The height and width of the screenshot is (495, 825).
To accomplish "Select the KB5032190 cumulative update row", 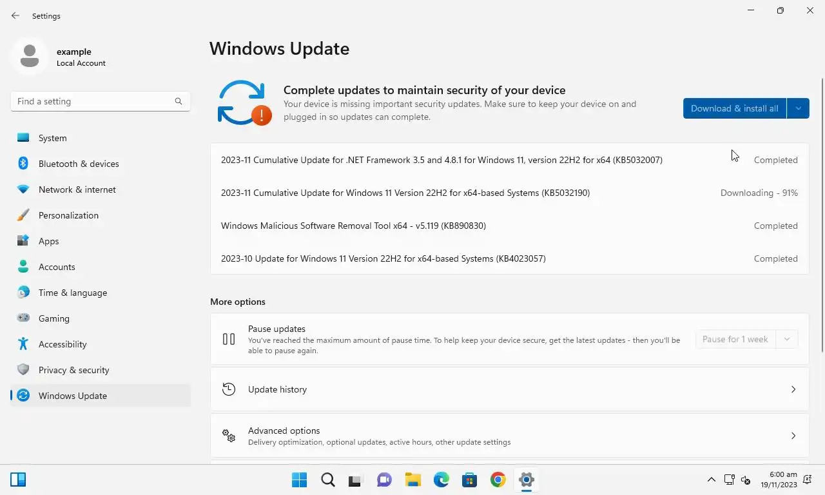I will (509, 193).
